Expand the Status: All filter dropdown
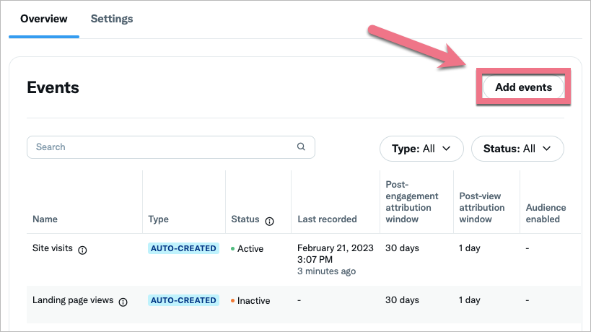591x332 pixels. 517,149
